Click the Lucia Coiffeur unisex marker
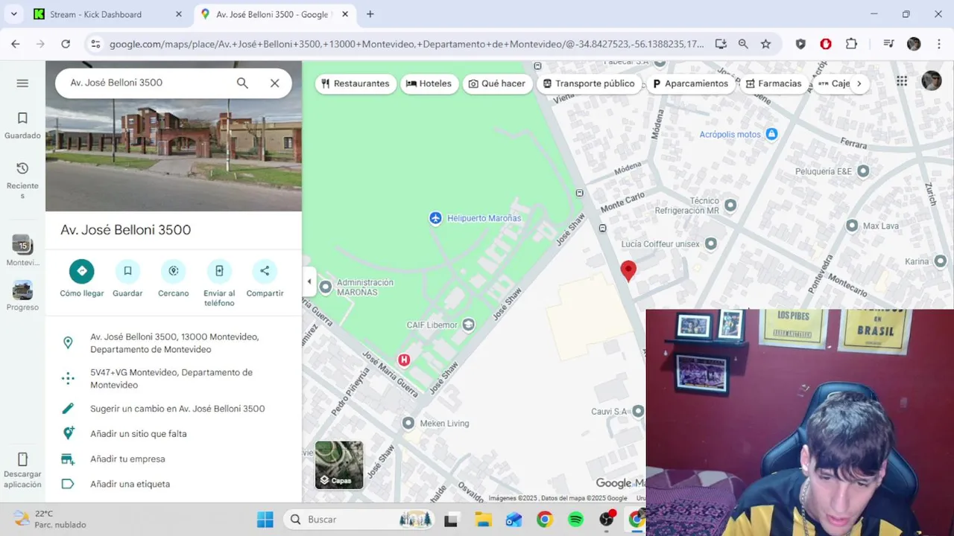The height and width of the screenshot is (536, 954). point(711,243)
